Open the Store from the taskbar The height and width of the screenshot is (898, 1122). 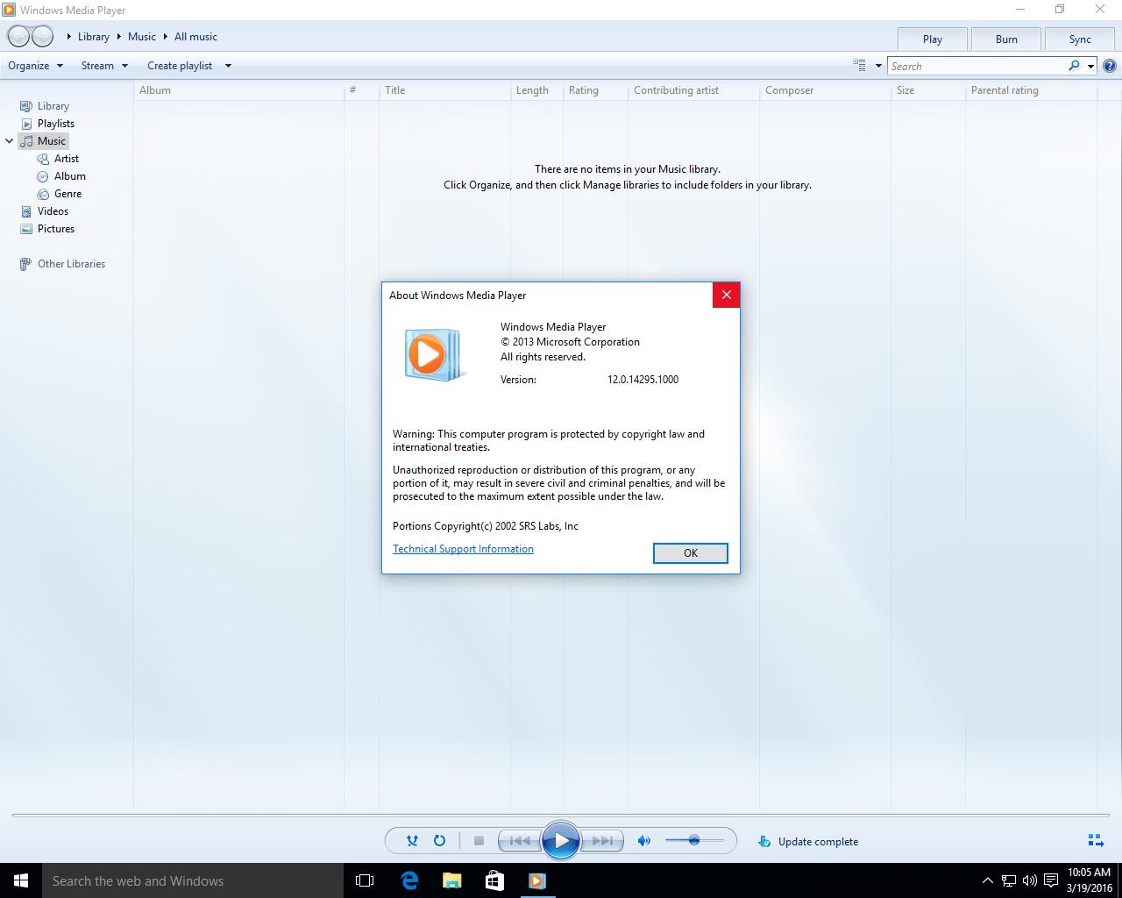(x=494, y=880)
